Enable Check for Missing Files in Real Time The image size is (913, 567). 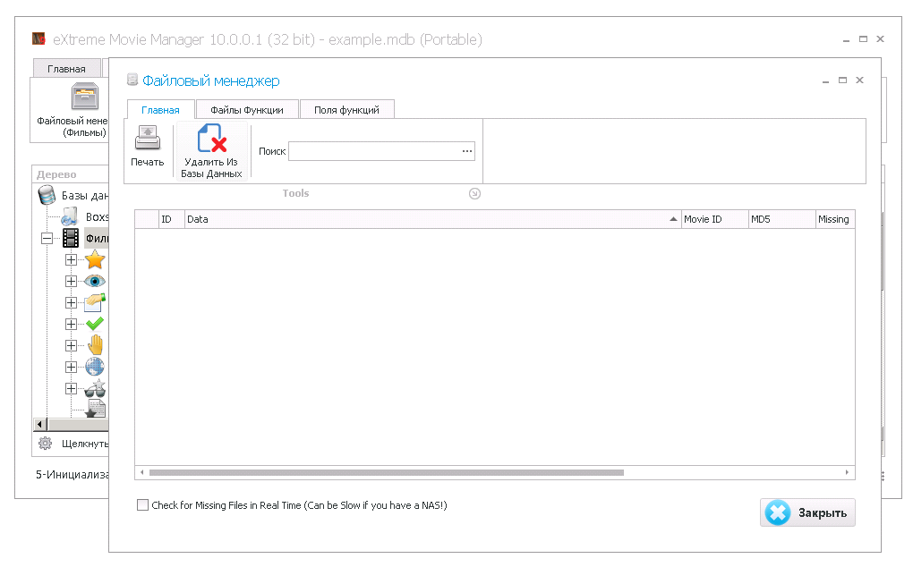coord(142,504)
